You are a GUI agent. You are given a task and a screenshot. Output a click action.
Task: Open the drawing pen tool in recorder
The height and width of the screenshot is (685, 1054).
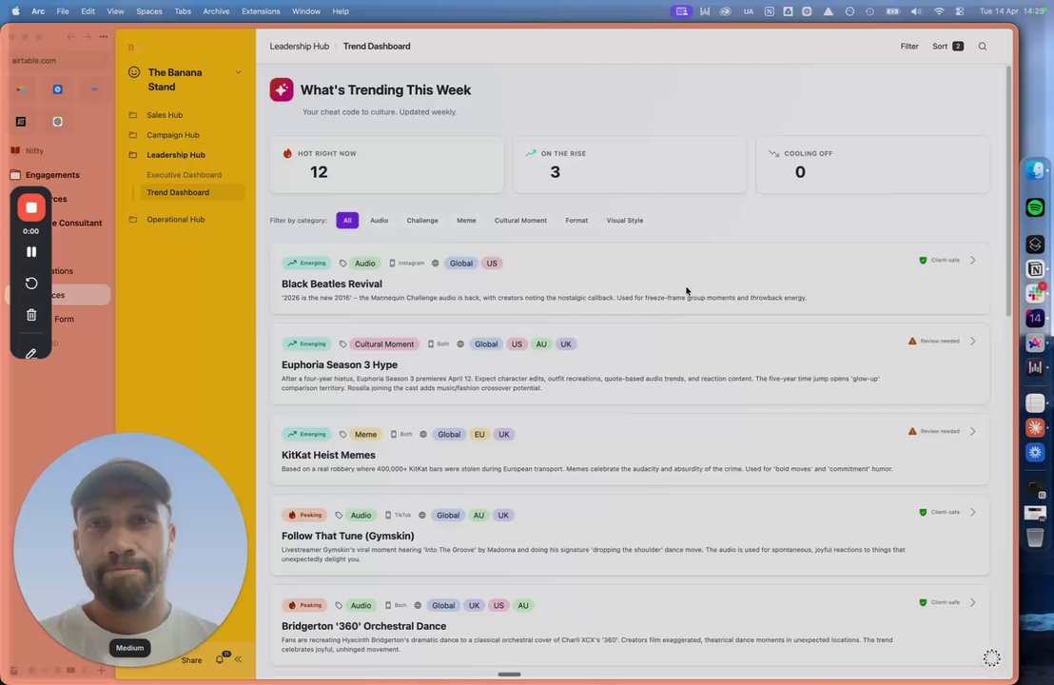click(x=31, y=352)
